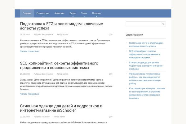Open the Темы menu

pos(84,13)
